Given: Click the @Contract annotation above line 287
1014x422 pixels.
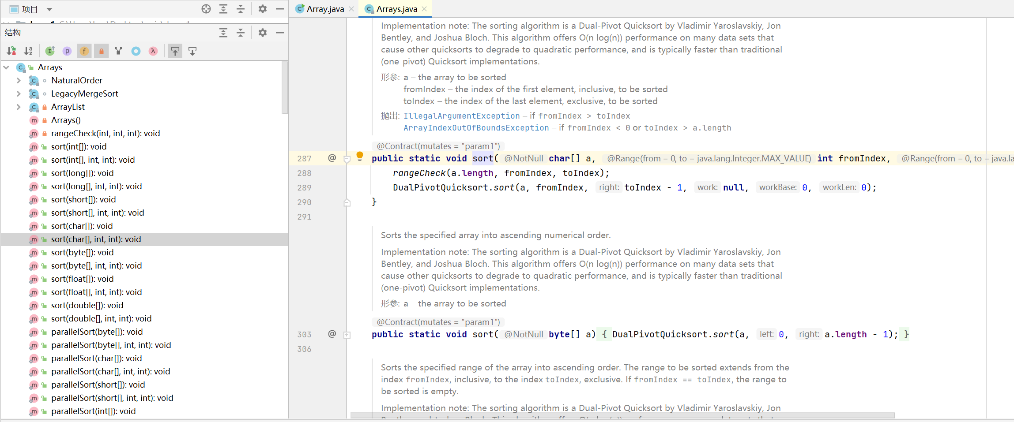Looking at the screenshot, I should pyautogui.click(x=438, y=146).
